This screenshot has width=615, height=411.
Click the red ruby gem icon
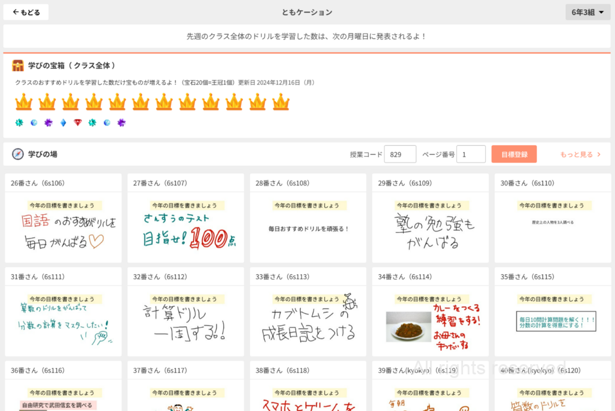point(77,122)
